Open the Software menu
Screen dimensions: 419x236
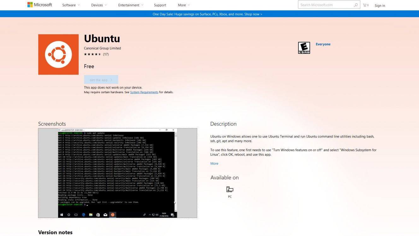[71, 5]
